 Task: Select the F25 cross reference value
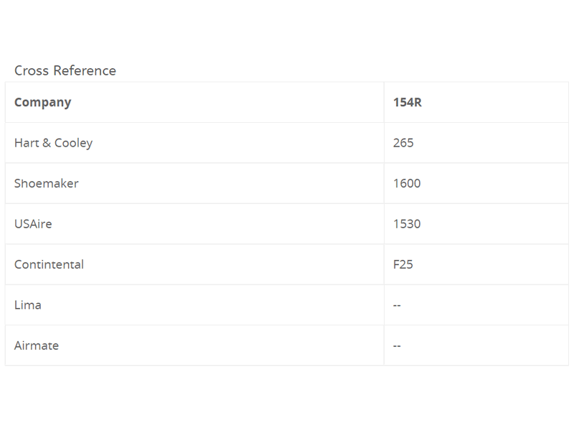pos(403,264)
